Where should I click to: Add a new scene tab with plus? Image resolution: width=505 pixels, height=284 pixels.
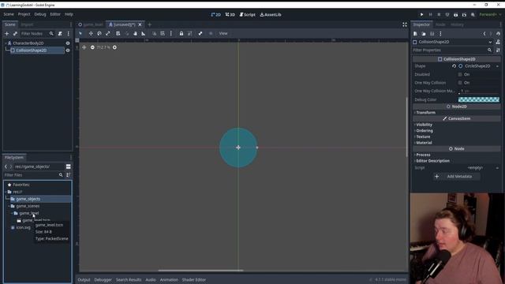pyautogui.click(x=149, y=24)
